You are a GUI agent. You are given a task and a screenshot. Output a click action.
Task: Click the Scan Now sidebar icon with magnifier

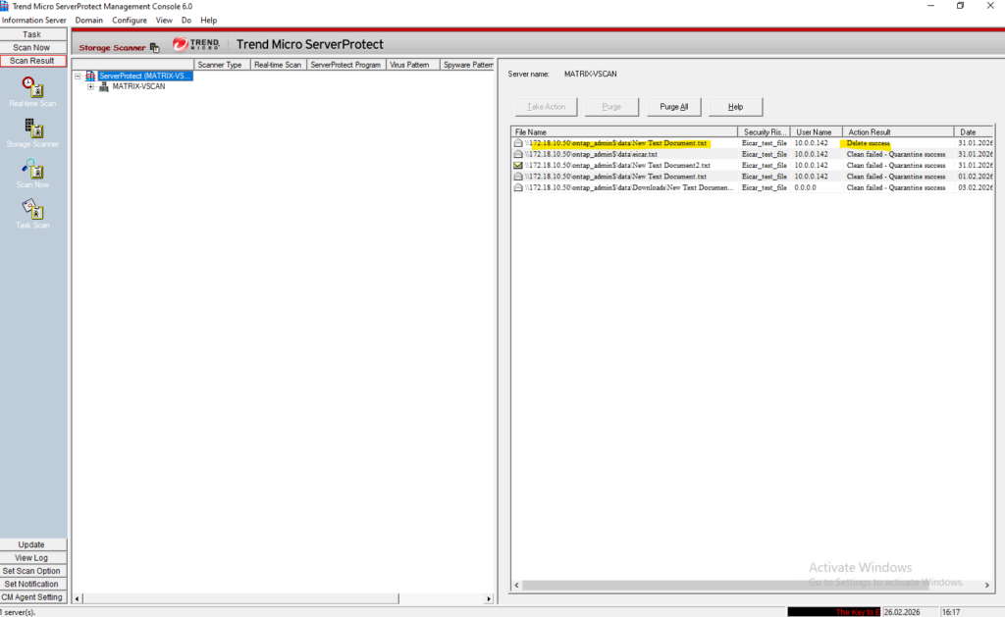pyautogui.click(x=32, y=169)
